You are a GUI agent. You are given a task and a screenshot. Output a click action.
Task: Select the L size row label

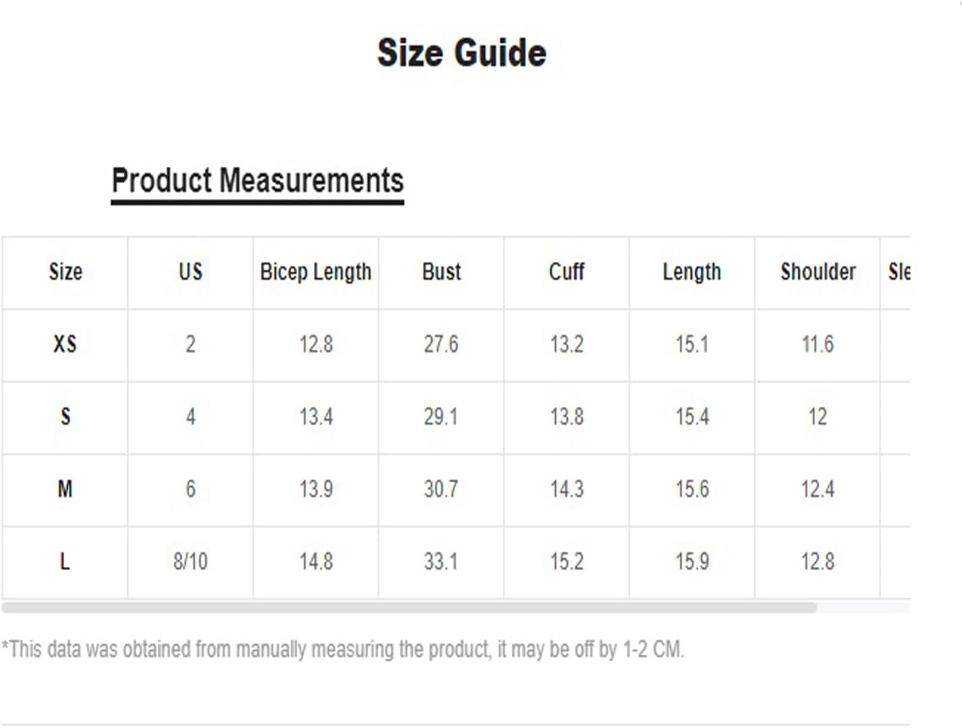coord(65,561)
